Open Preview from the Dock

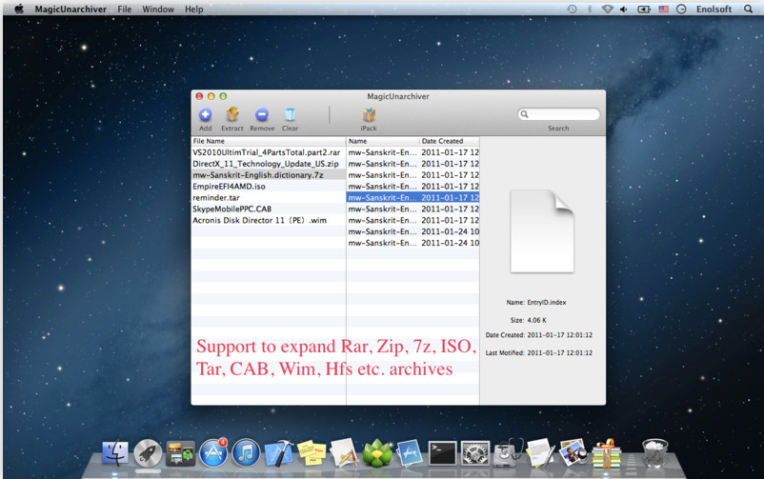[x=573, y=453]
